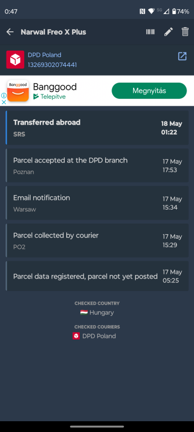Tap the red DPD Poland logo

[15, 59]
